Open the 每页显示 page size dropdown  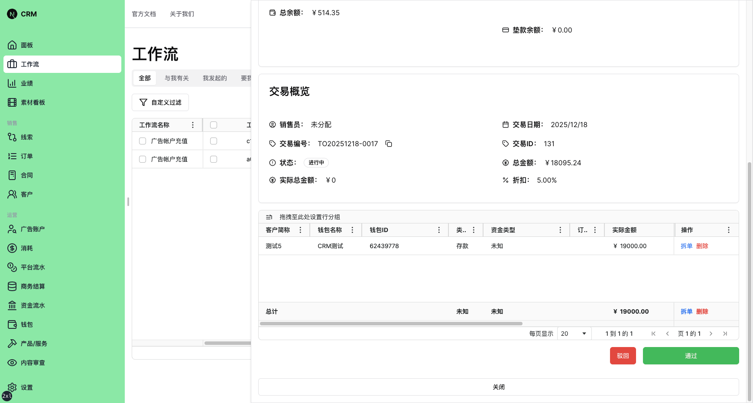[x=573, y=333]
